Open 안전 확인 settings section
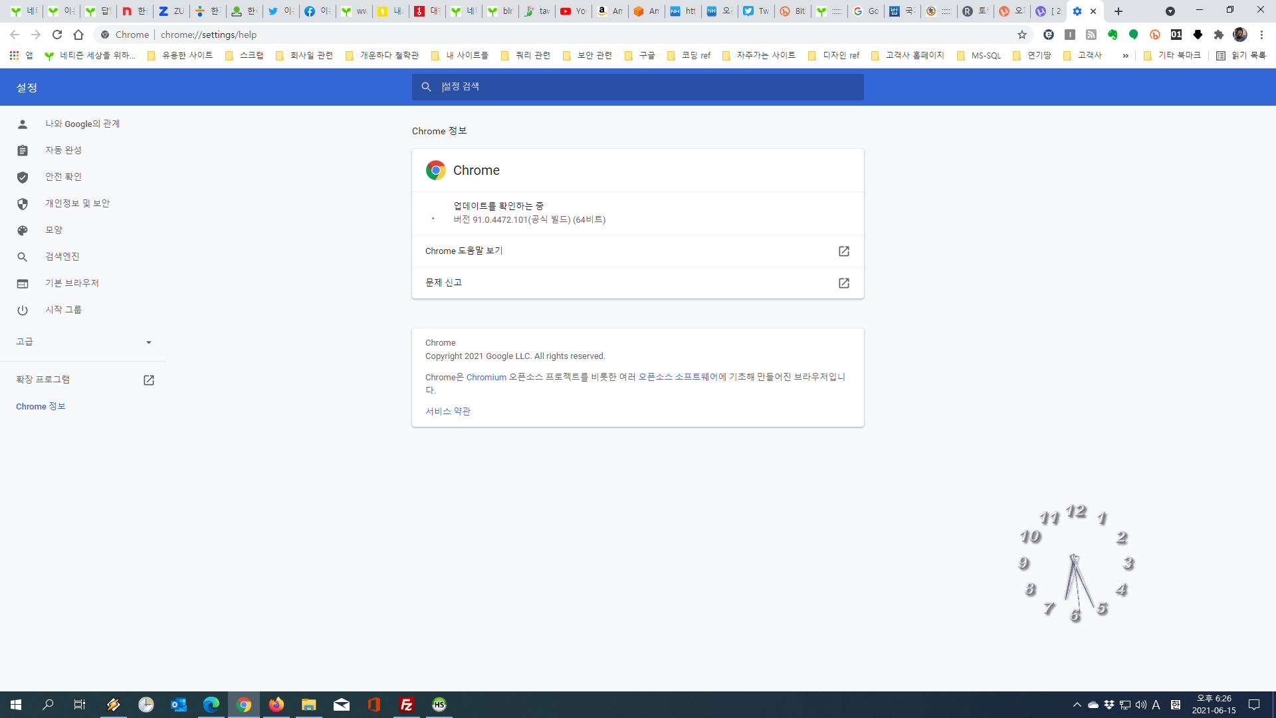 click(83, 177)
